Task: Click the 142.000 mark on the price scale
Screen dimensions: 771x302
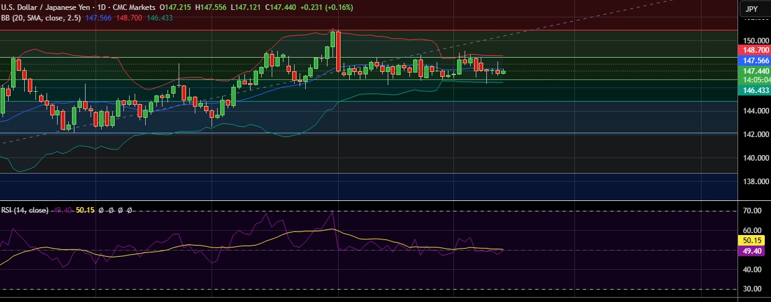Action: coord(752,135)
